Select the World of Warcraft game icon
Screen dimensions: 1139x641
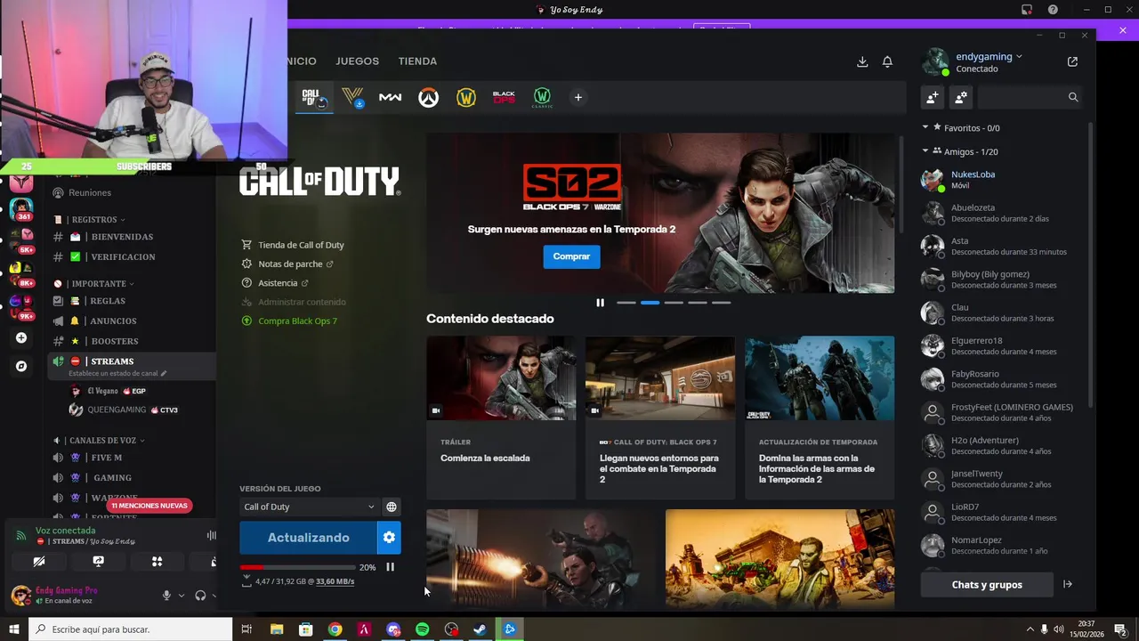(x=466, y=98)
